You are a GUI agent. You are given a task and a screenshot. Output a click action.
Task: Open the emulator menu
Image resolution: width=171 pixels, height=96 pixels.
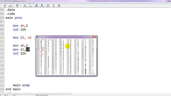click(18, 3)
